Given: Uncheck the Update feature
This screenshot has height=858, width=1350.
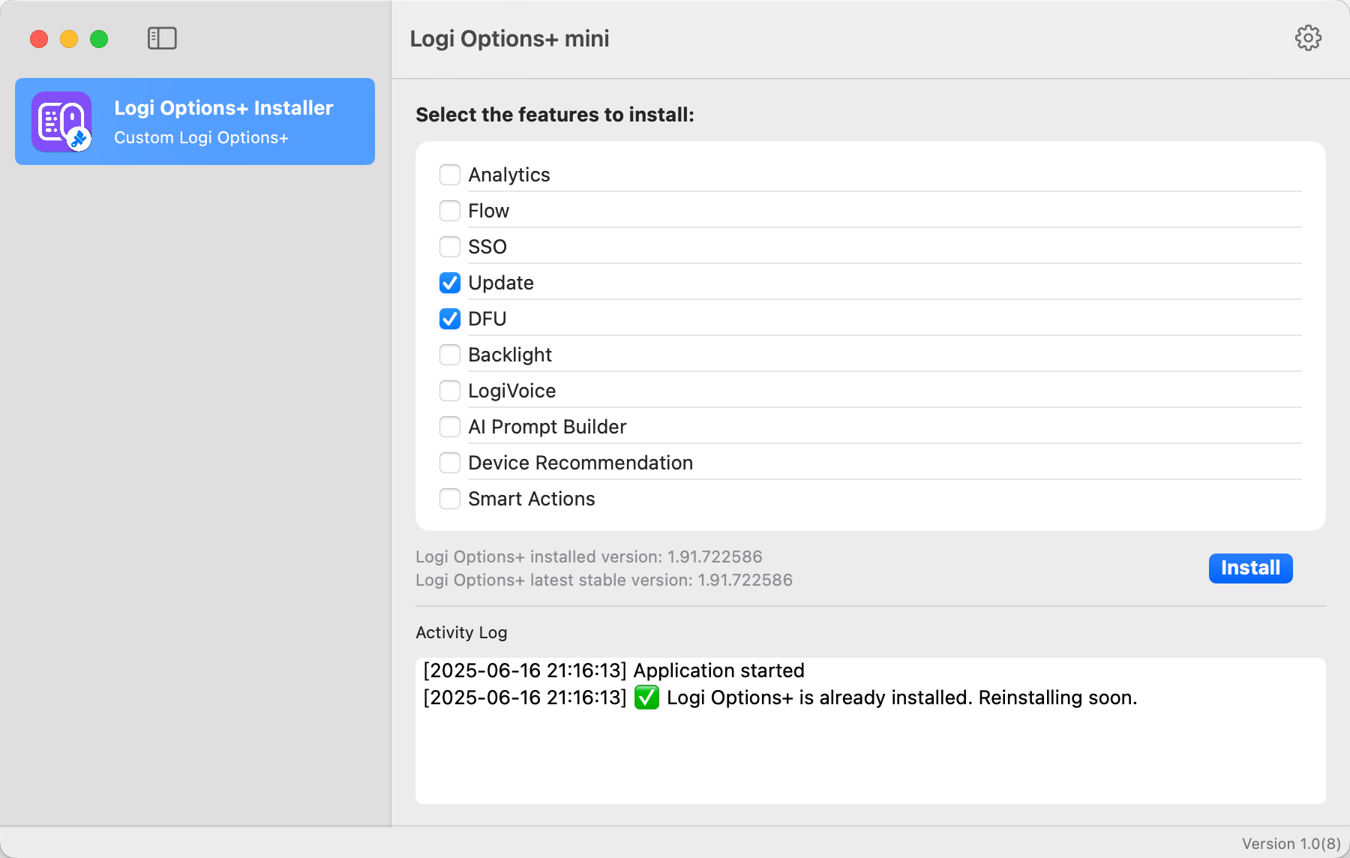Looking at the screenshot, I should tap(450, 283).
